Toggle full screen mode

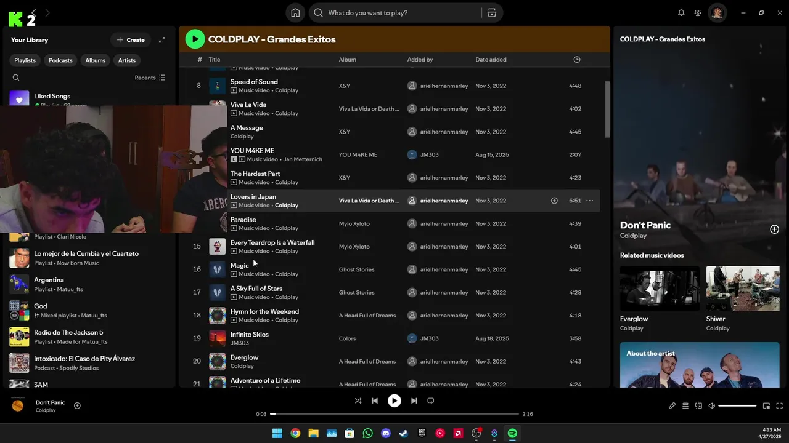[779, 406]
